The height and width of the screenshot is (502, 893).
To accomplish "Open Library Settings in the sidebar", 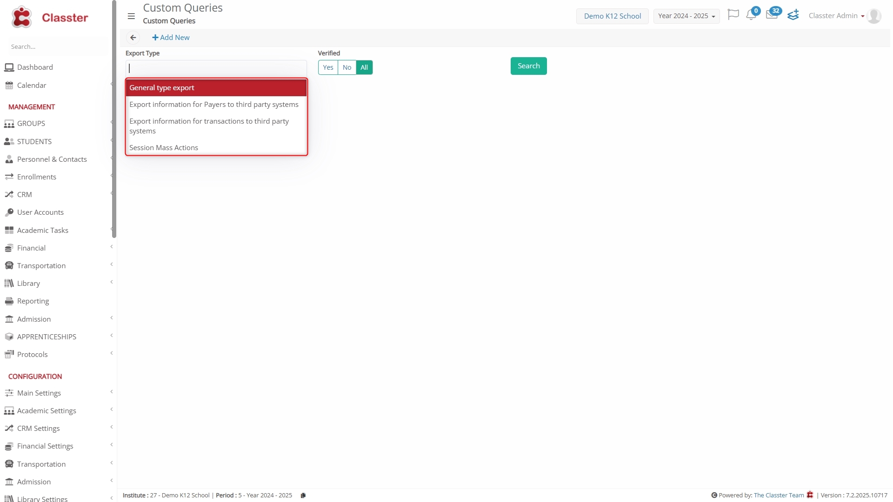I will 42,499.
